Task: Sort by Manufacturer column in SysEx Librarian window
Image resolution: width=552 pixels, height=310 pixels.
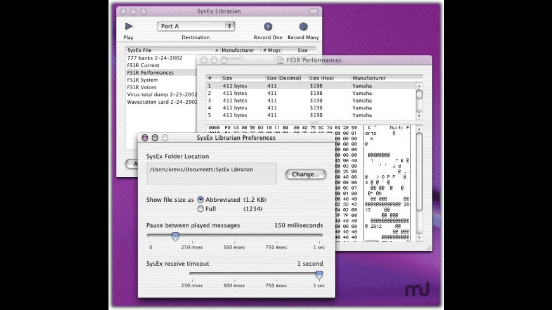Action: pos(240,50)
